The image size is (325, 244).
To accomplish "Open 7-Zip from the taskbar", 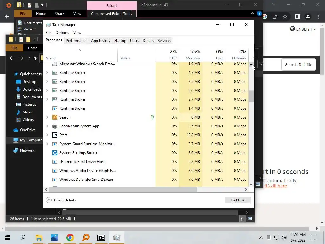I will tap(101, 238).
